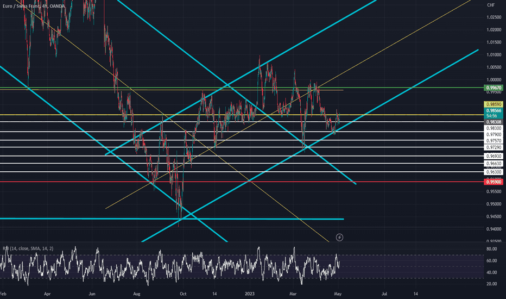Viewport: 506px width, 299px height.
Task: Click the white 0.96930 line label
Action: pos(494,156)
